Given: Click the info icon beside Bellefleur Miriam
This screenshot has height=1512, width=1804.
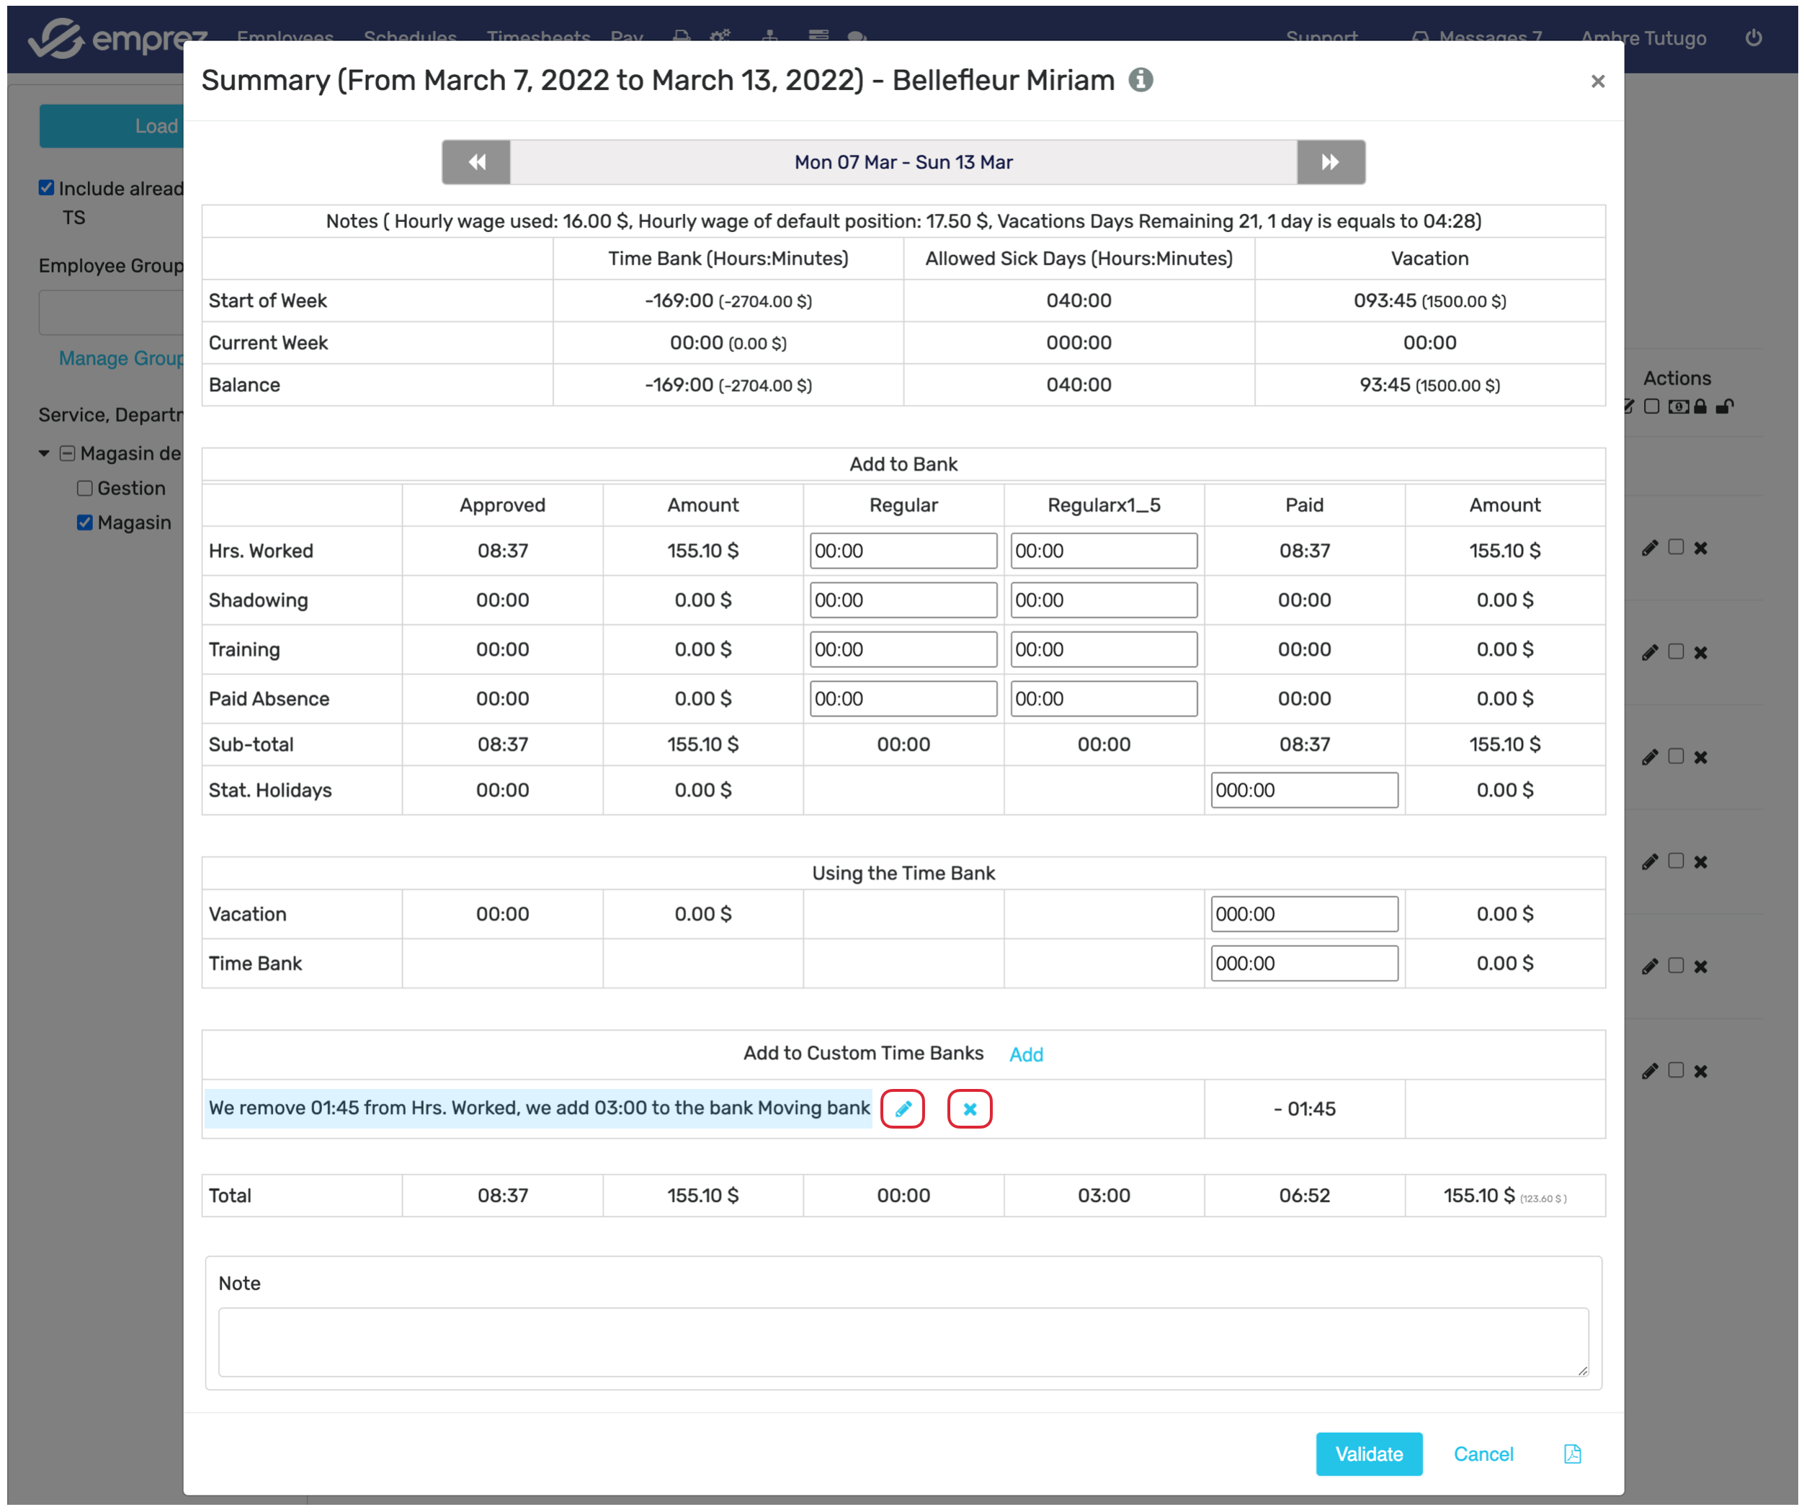Looking at the screenshot, I should tap(1140, 80).
